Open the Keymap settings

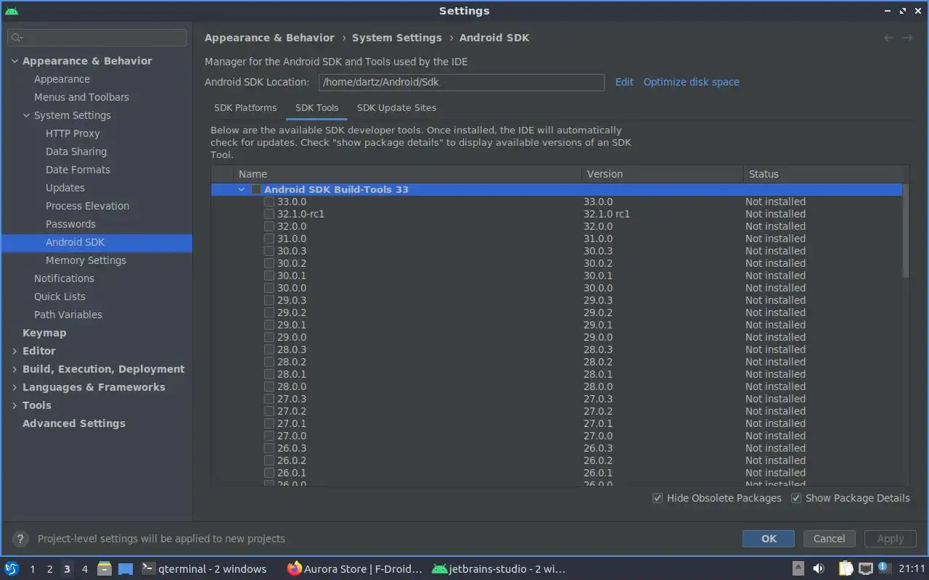tap(44, 333)
